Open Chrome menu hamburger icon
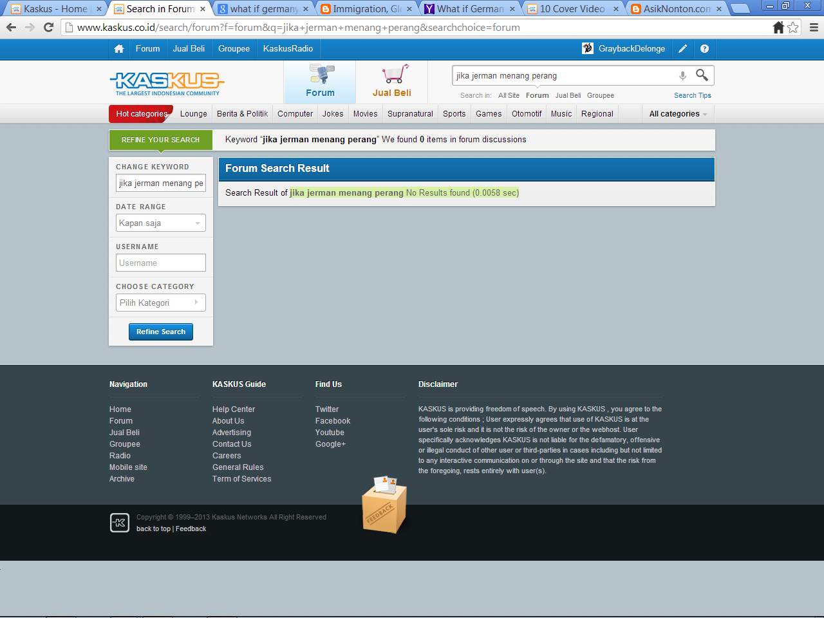 click(814, 27)
